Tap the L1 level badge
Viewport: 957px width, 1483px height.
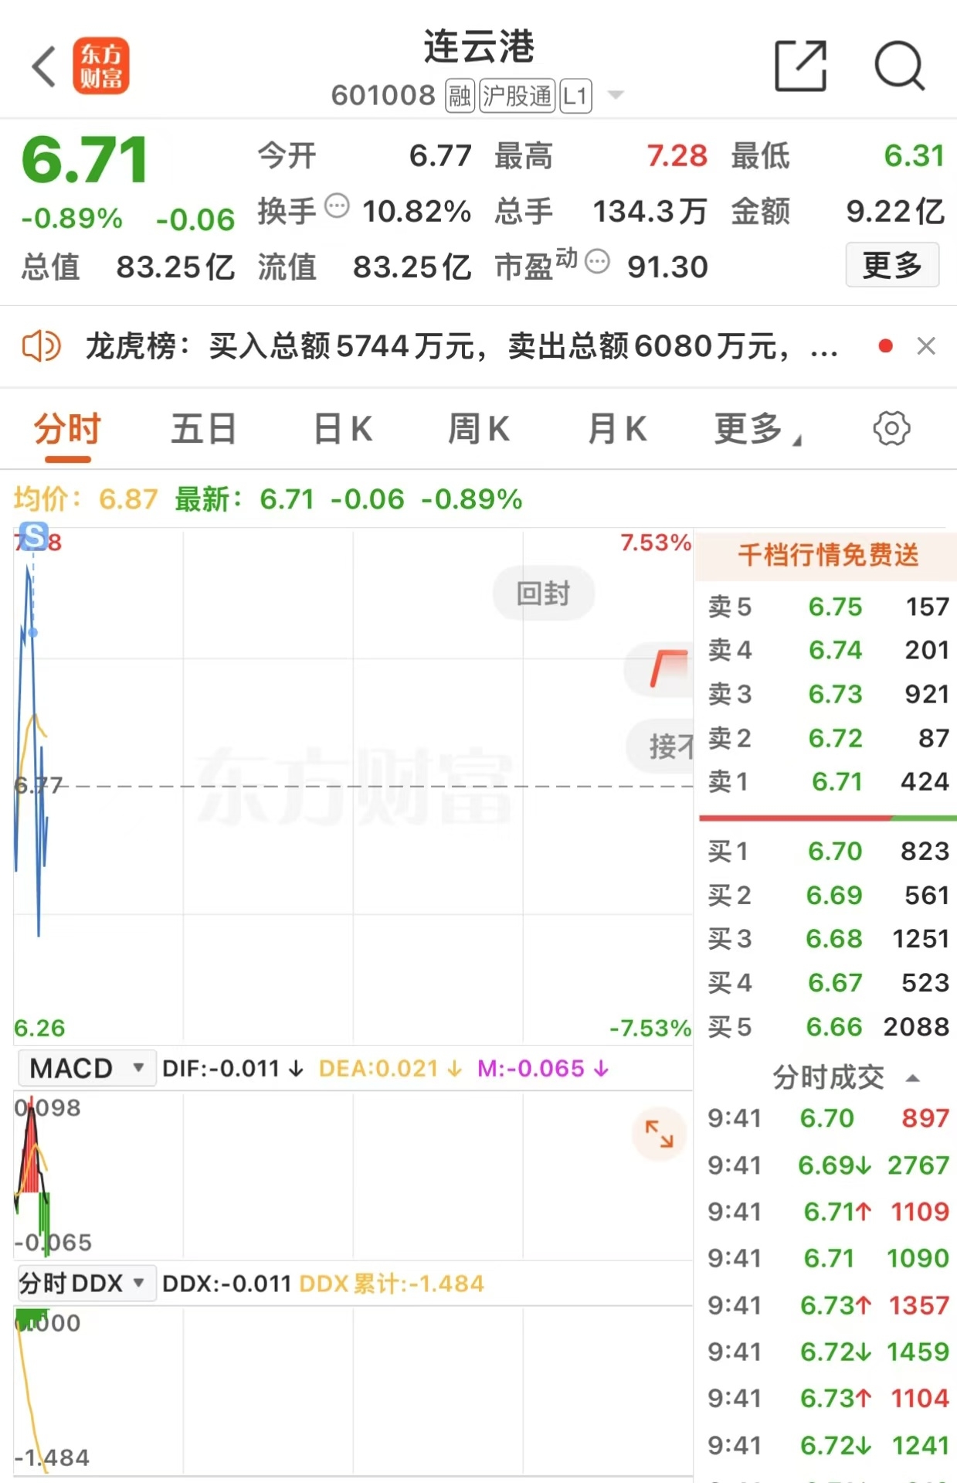(x=575, y=96)
